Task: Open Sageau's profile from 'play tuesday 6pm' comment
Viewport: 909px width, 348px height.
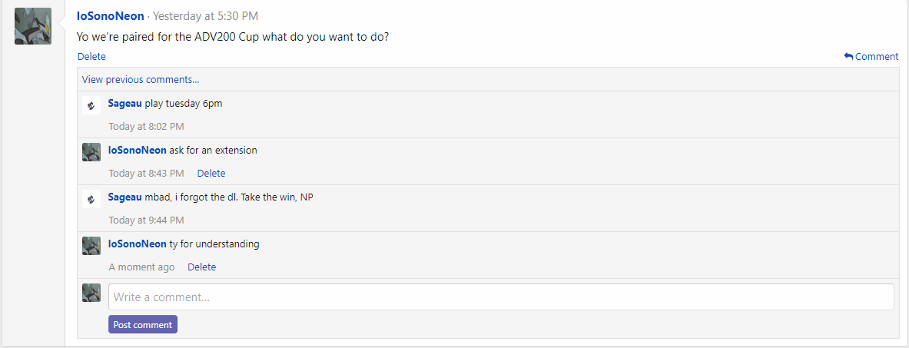Action: pyautogui.click(x=124, y=103)
